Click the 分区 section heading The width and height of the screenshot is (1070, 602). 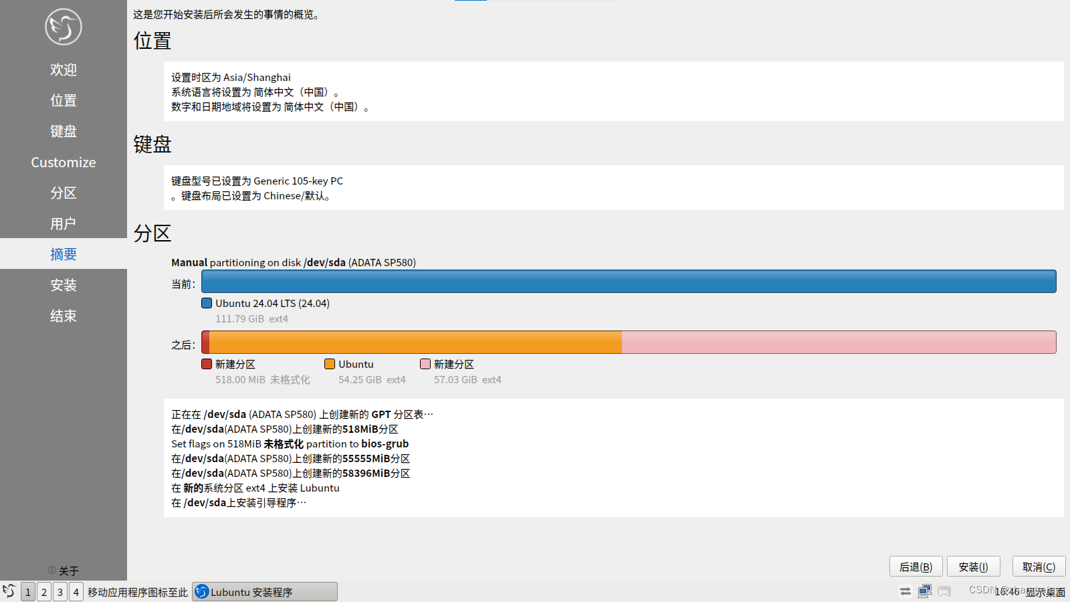[x=152, y=233]
